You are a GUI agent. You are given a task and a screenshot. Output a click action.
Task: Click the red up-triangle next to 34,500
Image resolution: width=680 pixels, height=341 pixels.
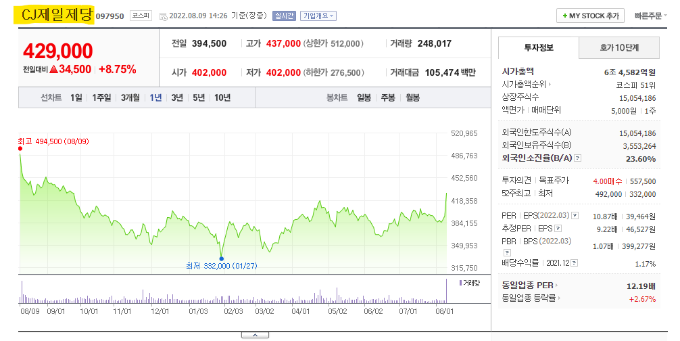point(54,69)
